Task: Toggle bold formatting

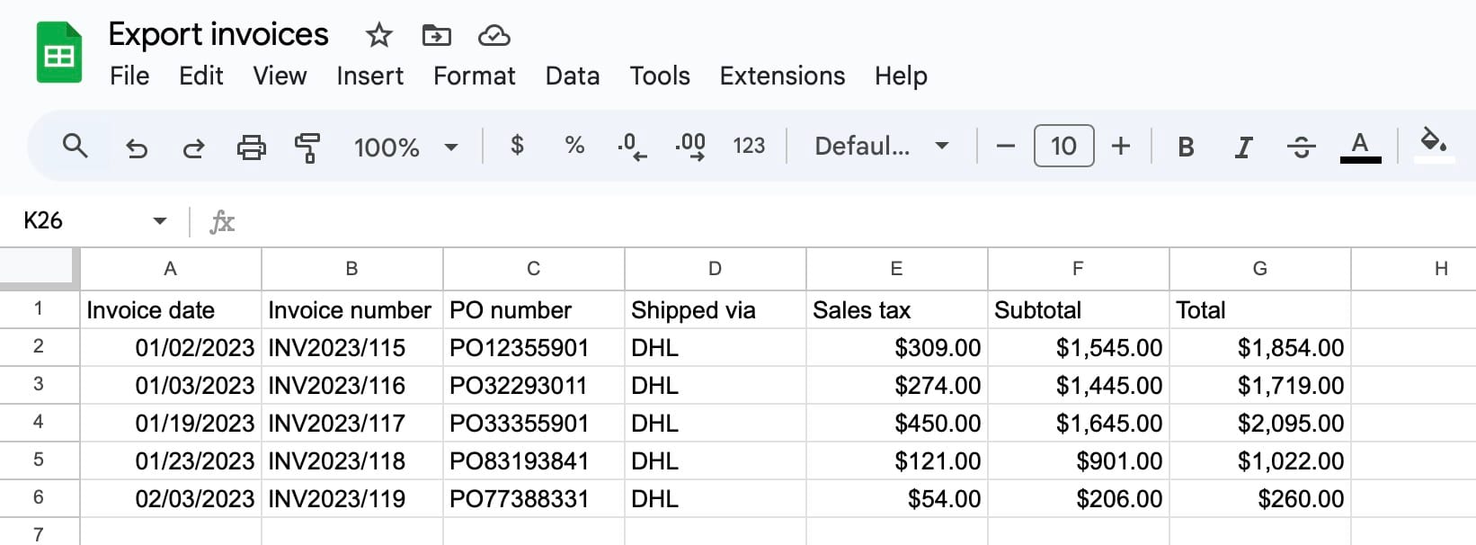Action: [x=1186, y=147]
